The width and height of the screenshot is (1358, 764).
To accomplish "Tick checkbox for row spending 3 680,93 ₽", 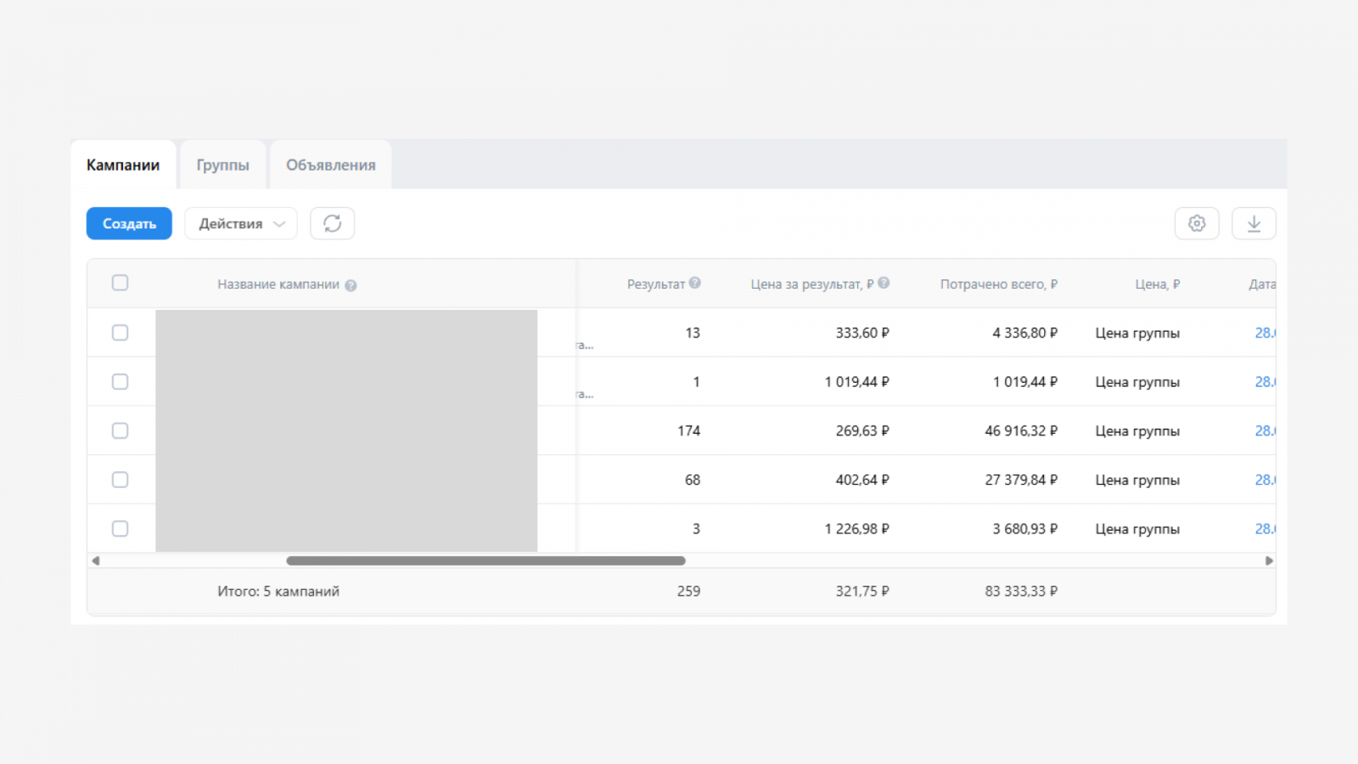I will point(121,529).
